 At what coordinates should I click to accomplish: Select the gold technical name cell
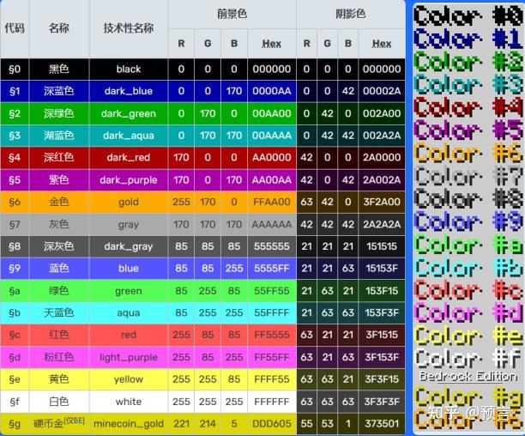click(x=129, y=202)
